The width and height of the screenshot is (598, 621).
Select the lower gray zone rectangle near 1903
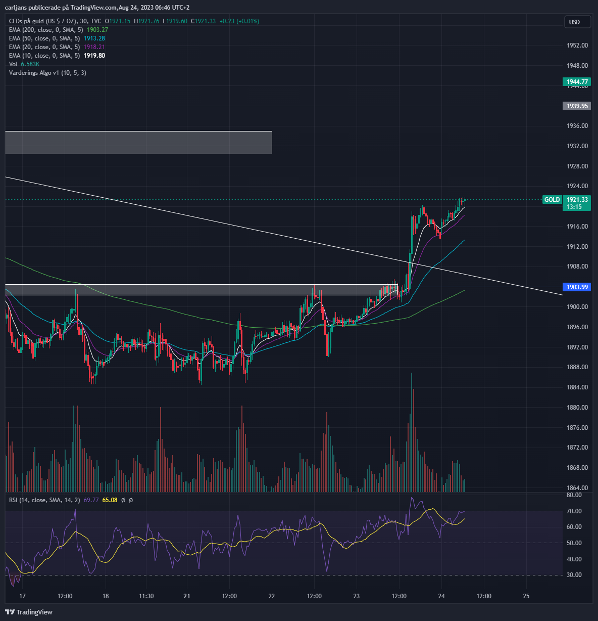(x=201, y=290)
